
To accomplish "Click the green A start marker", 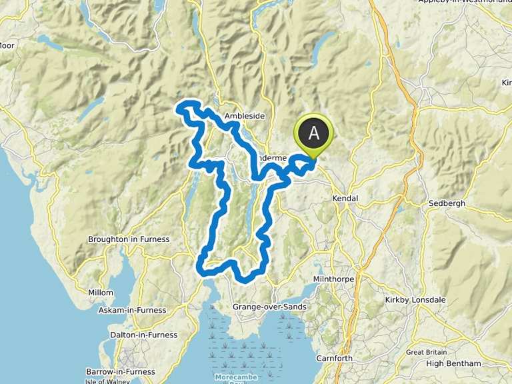I will pyautogui.click(x=313, y=135).
